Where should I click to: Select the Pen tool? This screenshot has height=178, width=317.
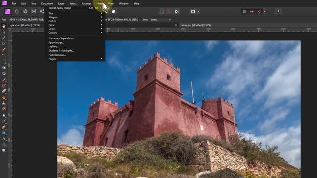pyautogui.click(x=4, y=127)
